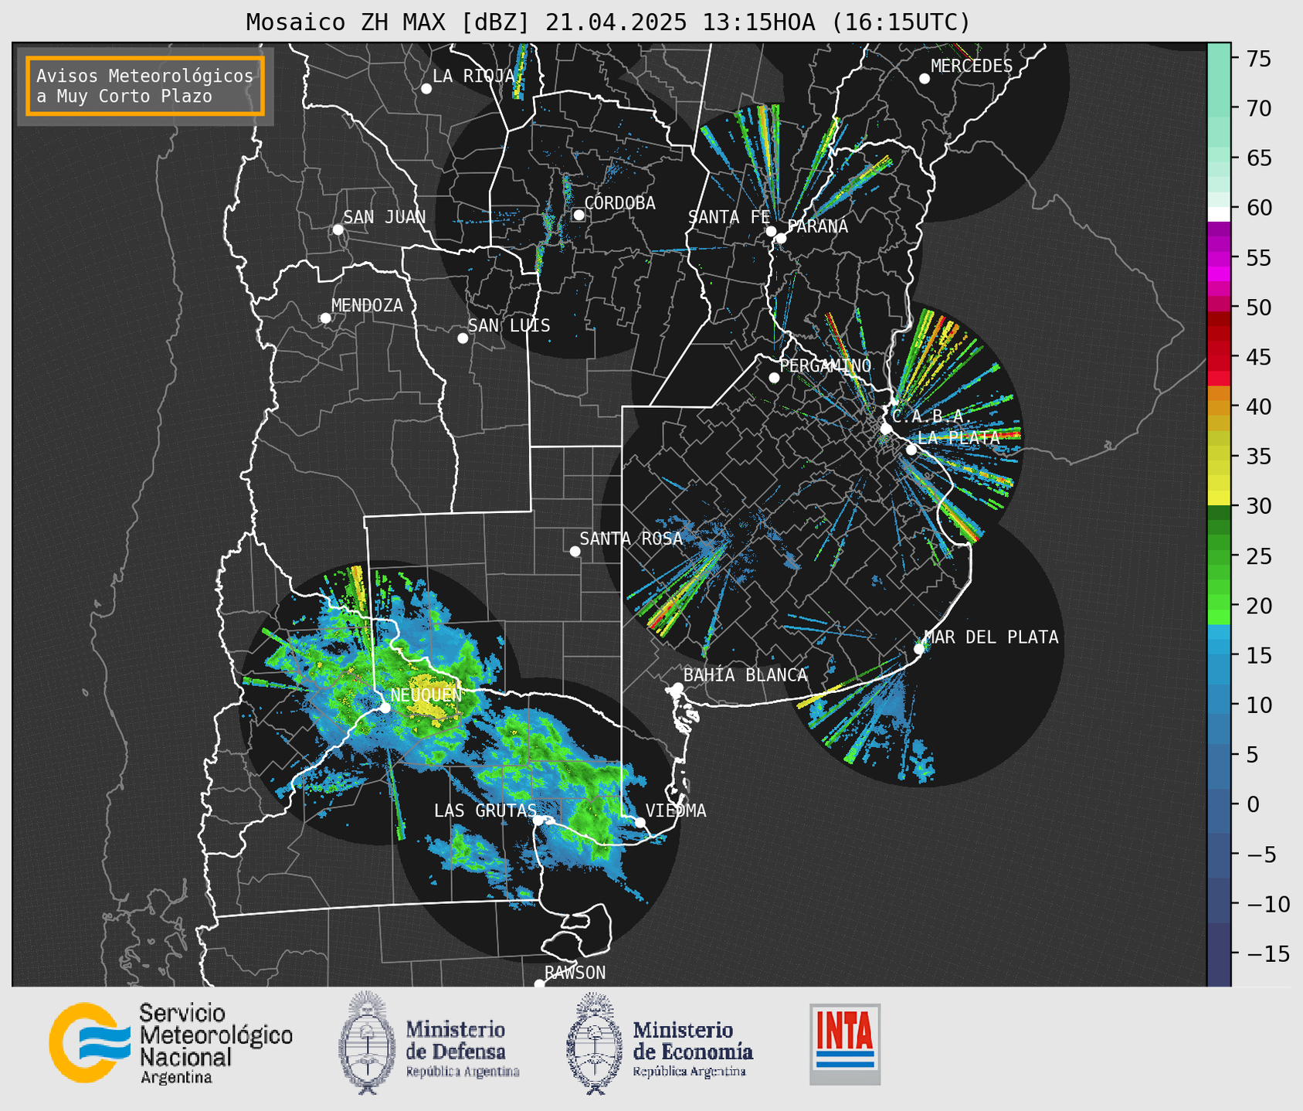Click the white 60 dBZ color band
This screenshot has width=1303, height=1111.
[x=1219, y=213]
